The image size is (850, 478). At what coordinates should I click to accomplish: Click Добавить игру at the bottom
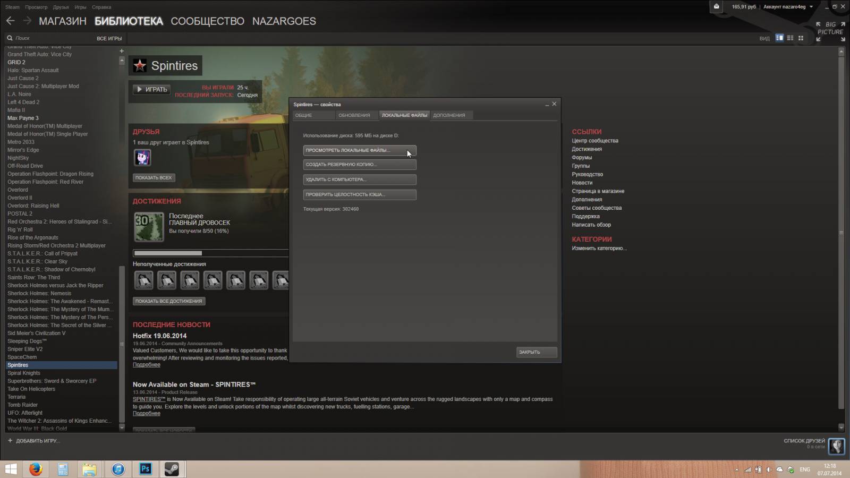[38, 441]
